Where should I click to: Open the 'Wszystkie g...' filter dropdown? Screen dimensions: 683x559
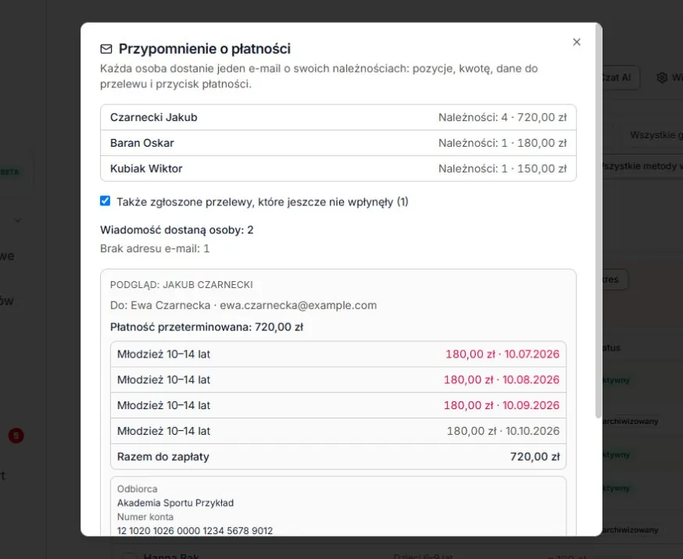click(x=655, y=135)
